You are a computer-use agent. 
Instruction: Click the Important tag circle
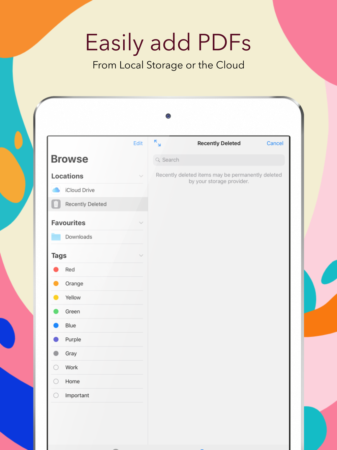(x=56, y=395)
